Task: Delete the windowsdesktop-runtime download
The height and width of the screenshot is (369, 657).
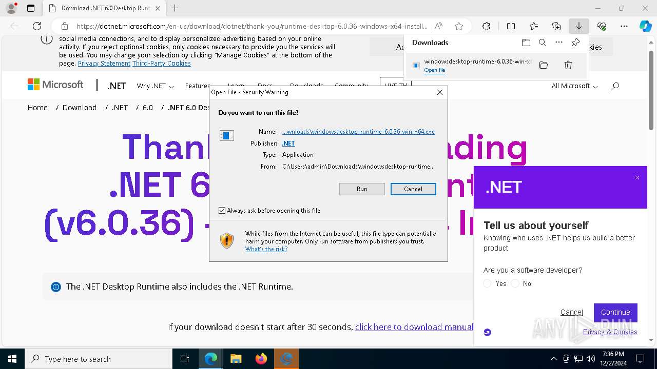Action: tap(568, 65)
